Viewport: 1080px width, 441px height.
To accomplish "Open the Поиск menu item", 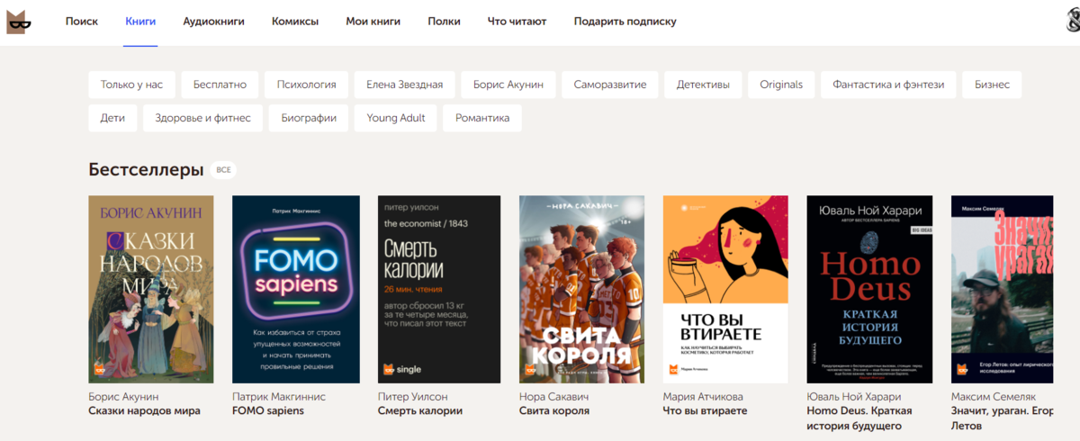I will pyautogui.click(x=82, y=22).
